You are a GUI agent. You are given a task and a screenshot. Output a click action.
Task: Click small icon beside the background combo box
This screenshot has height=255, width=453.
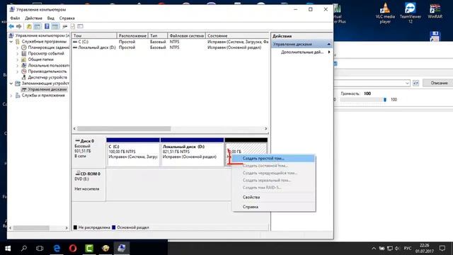[415, 83]
